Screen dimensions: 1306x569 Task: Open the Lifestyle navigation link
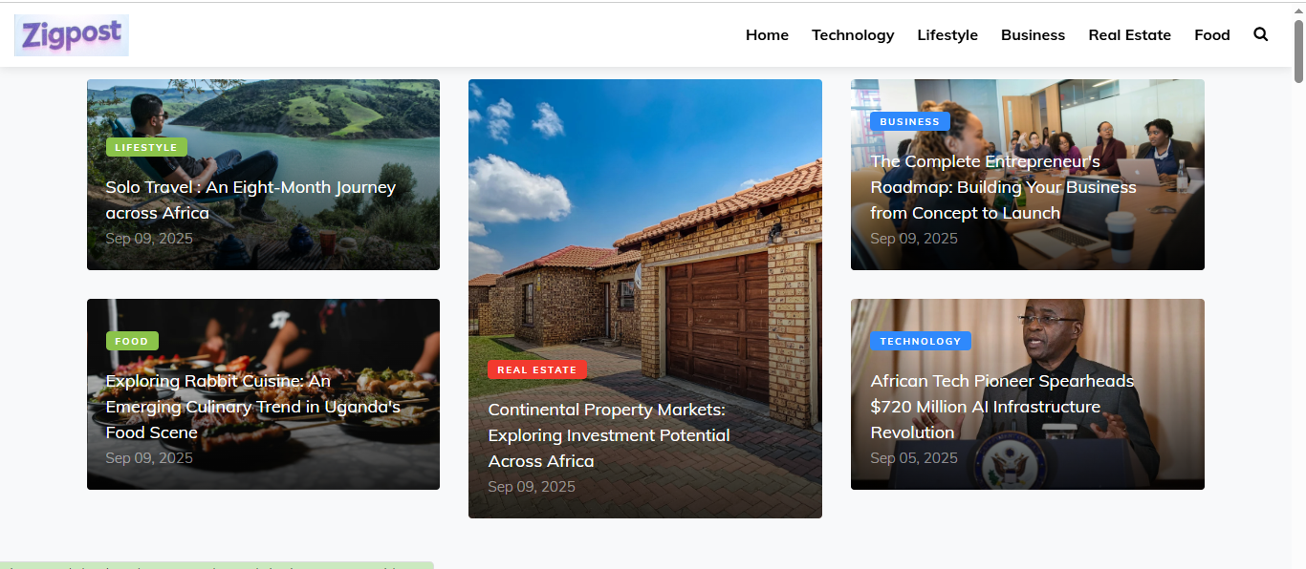[x=947, y=35]
